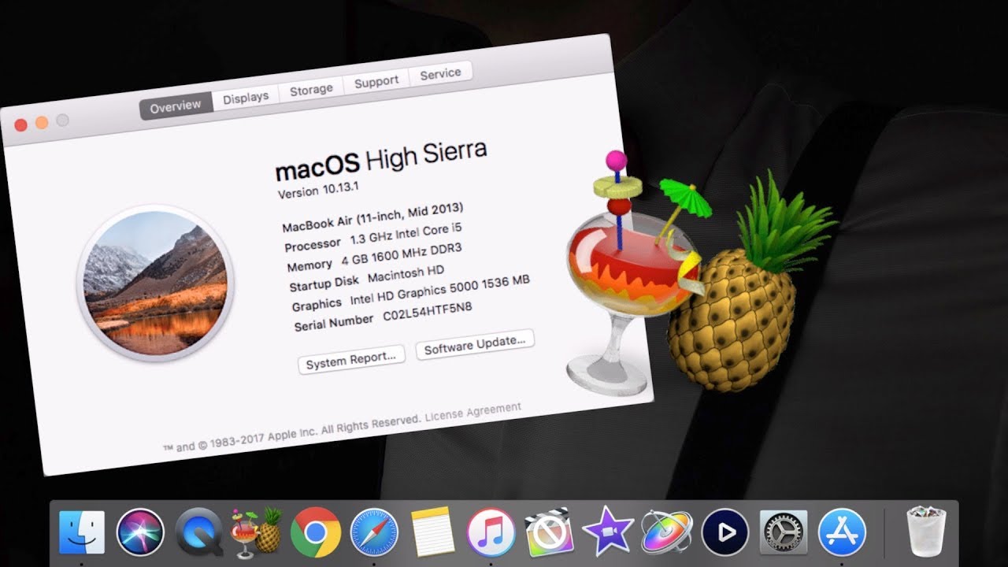Open the clapperboard video app in Dock
The height and width of the screenshot is (567, 1008).
[x=549, y=533]
